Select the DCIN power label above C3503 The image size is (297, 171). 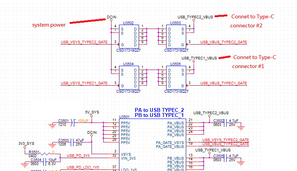(92, 133)
